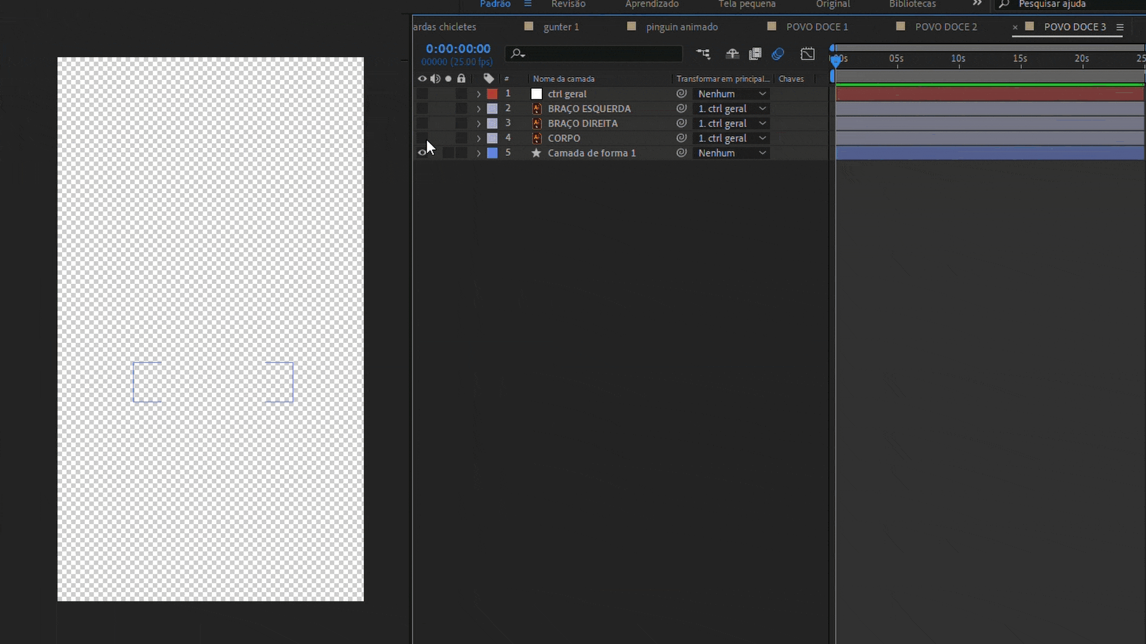The height and width of the screenshot is (644, 1146).
Task: Select the Aprendizado workspace
Action: (x=651, y=4)
